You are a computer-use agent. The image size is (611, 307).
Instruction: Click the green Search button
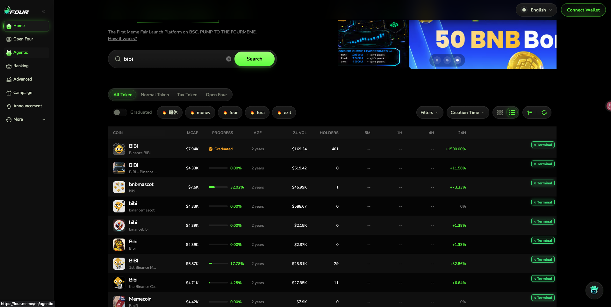(x=255, y=59)
